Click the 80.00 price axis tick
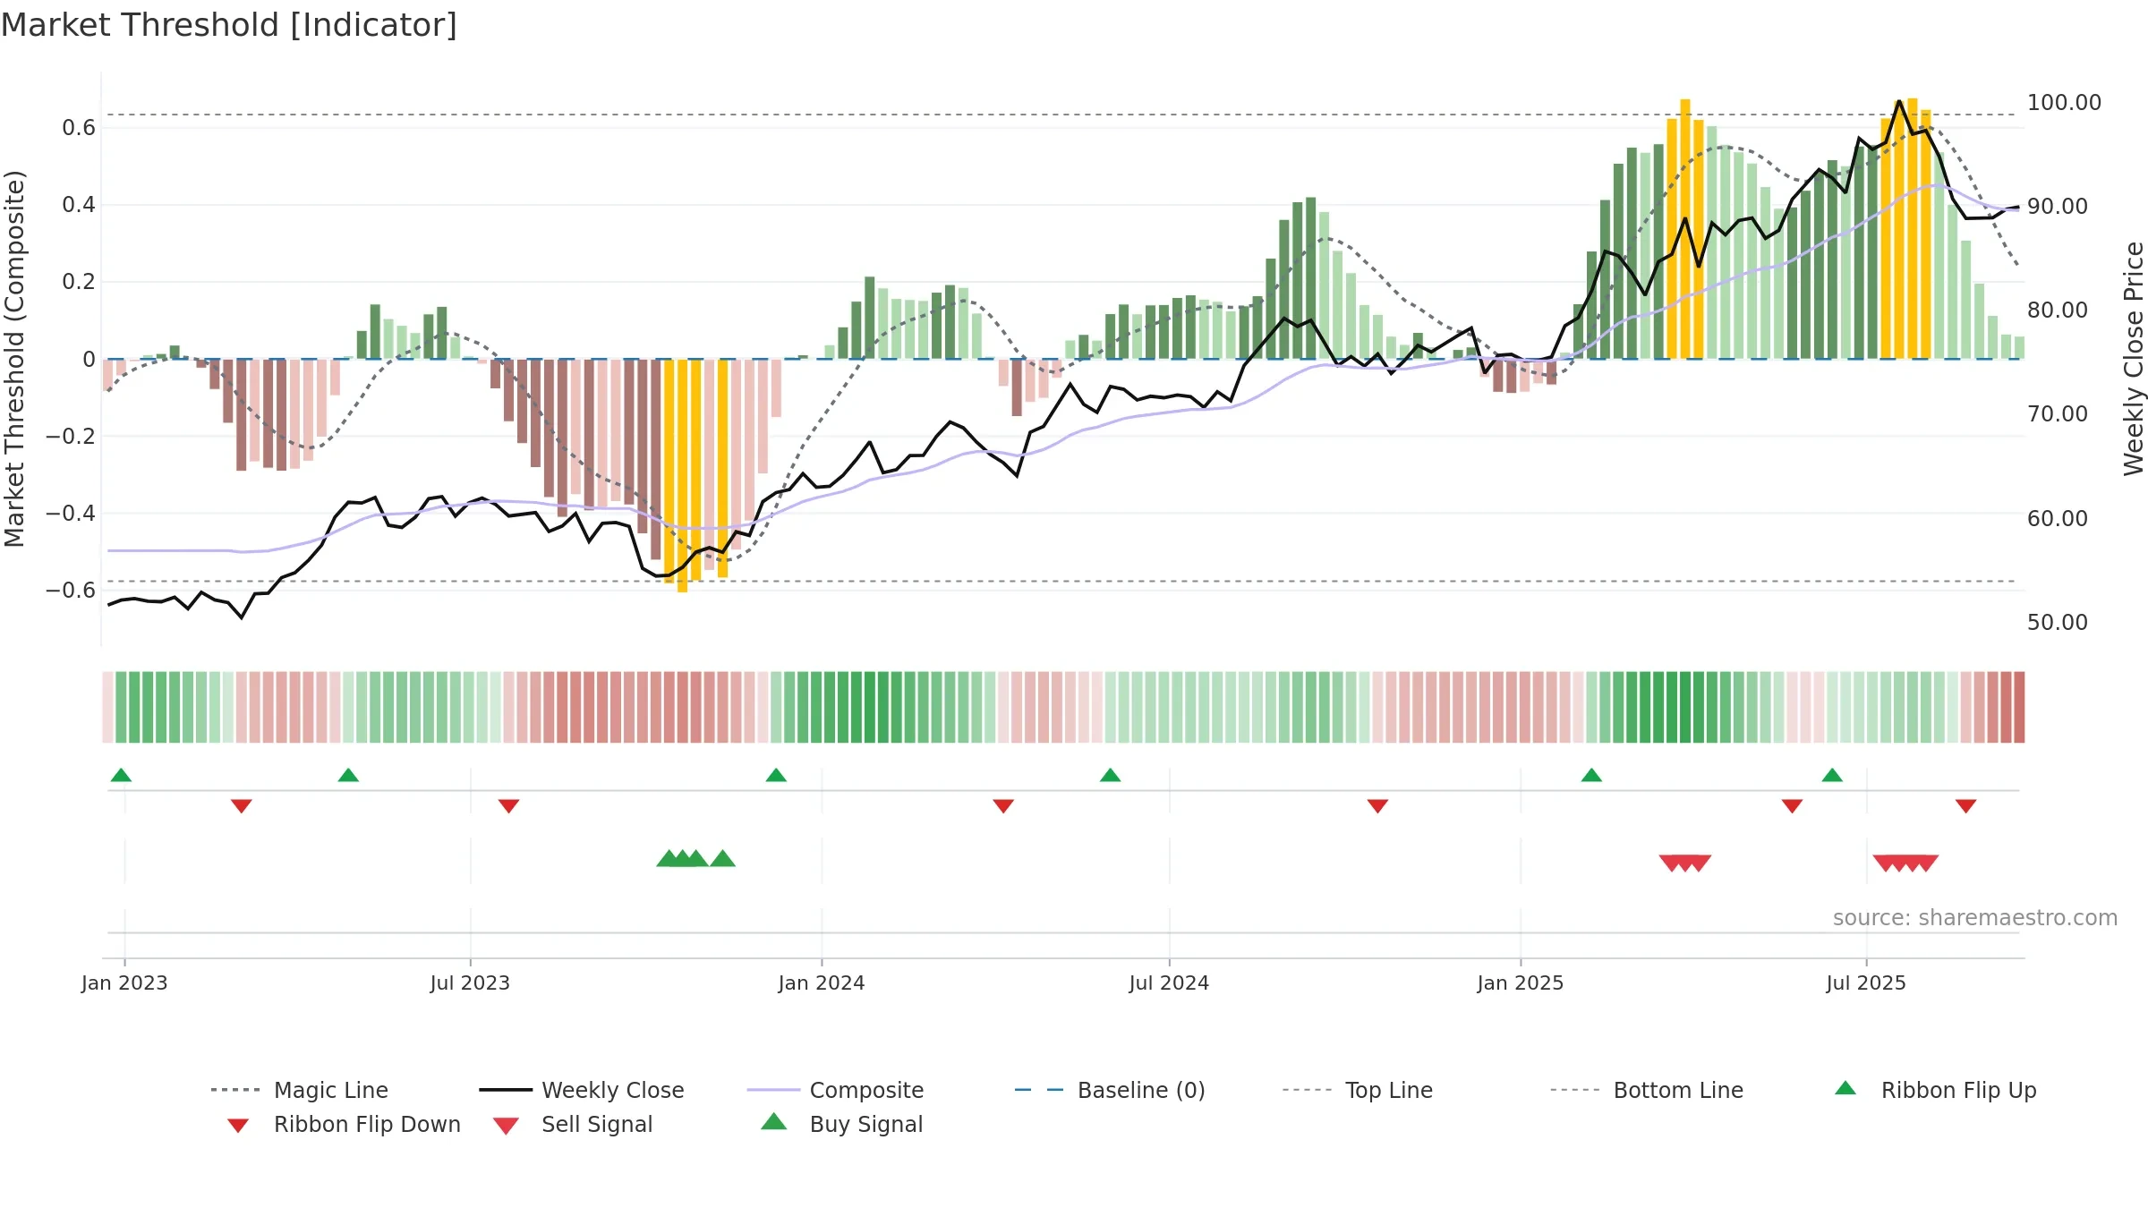The image size is (2148, 1208). click(2058, 310)
